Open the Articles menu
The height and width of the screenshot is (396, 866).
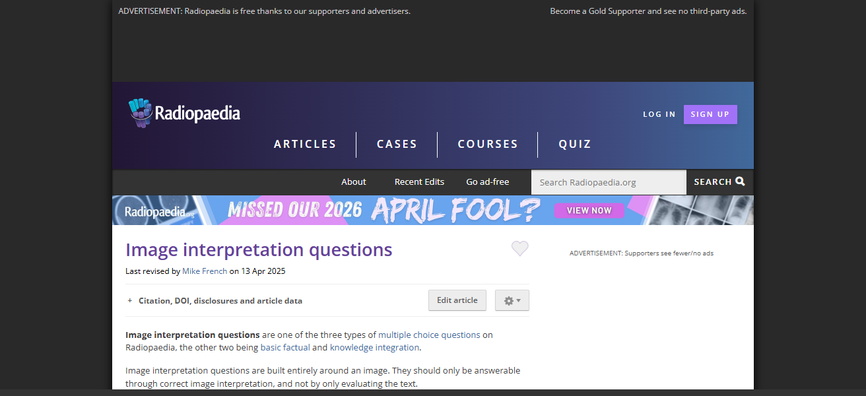(x=305, y=144)
